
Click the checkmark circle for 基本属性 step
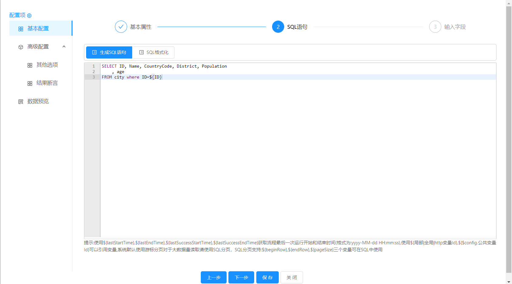pyautogui.click(x=121, y=27)
